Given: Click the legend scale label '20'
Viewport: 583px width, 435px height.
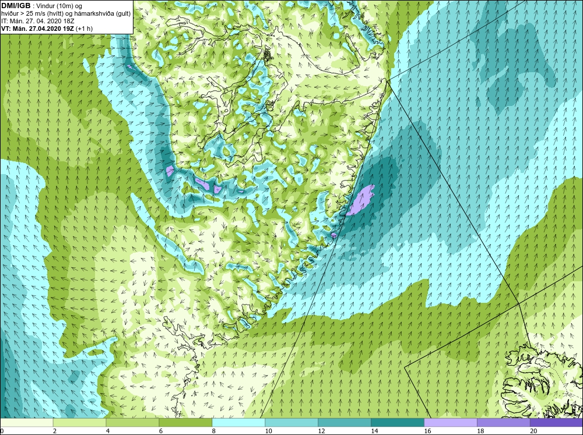Looking at the screenshot, I should click(533, 431).
